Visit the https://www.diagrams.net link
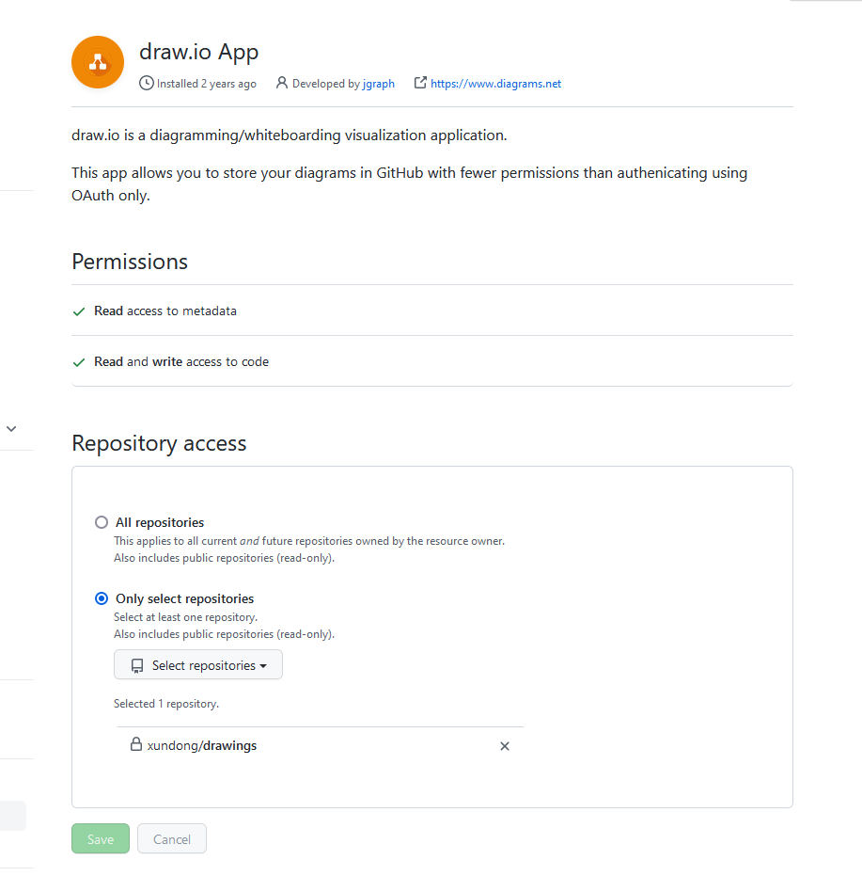 coord(495,84)
